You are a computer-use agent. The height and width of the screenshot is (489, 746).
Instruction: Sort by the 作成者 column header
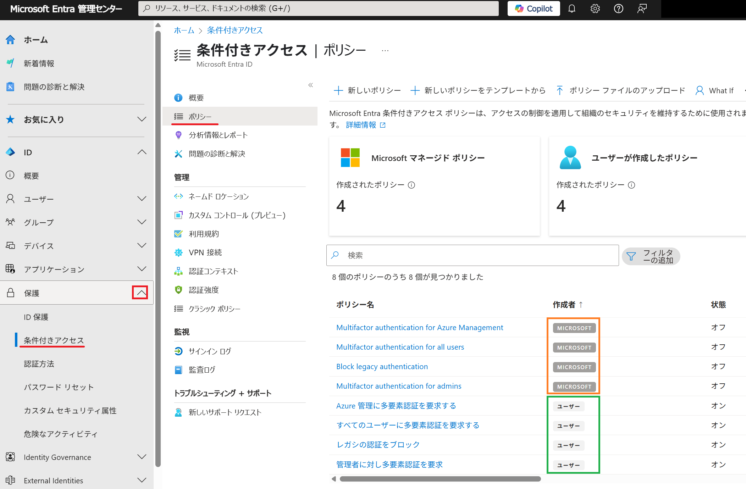[564, 305]
